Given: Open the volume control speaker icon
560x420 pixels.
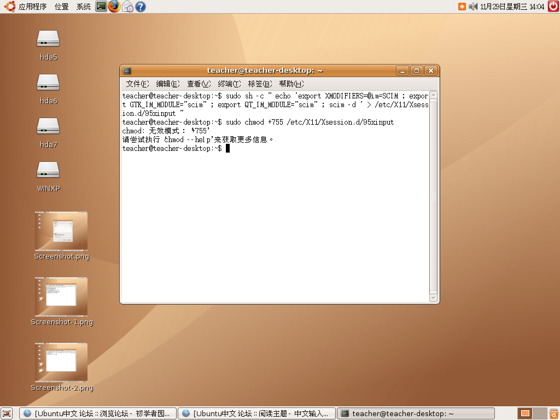Looking at the screenshot, I should [x=473, y=7].
